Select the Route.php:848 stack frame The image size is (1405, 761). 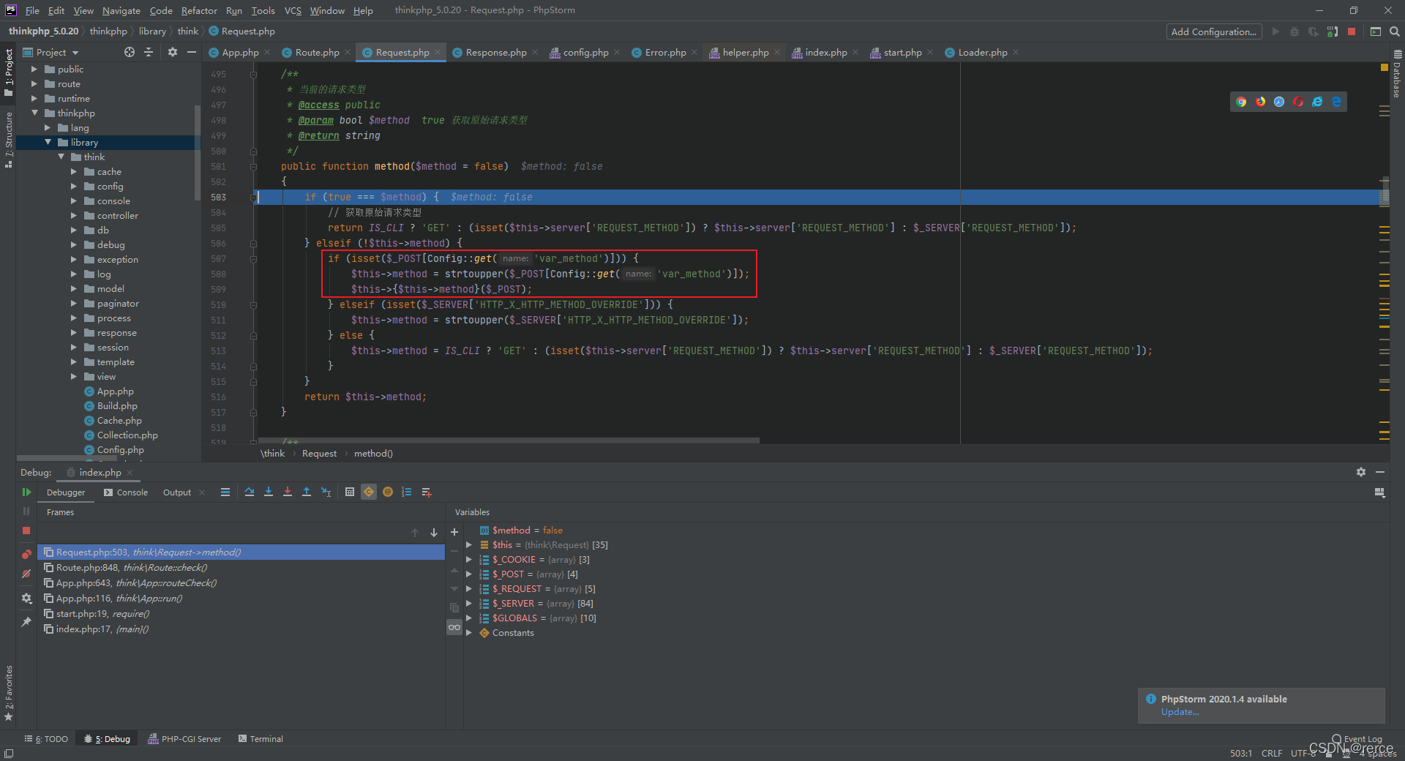click(x=241, y=568)
